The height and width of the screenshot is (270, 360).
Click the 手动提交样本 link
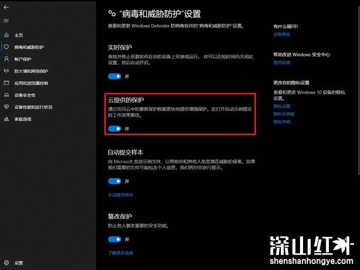coord(121,195)
